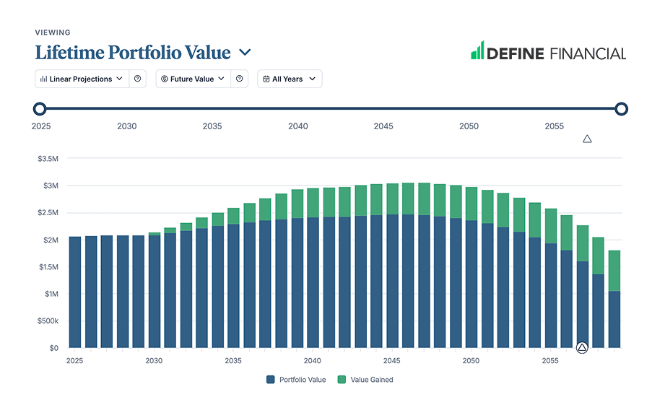This screenshot has width=665, height=418.
Task: Click the calendar icon in All Years
Action: coord(266,79)
